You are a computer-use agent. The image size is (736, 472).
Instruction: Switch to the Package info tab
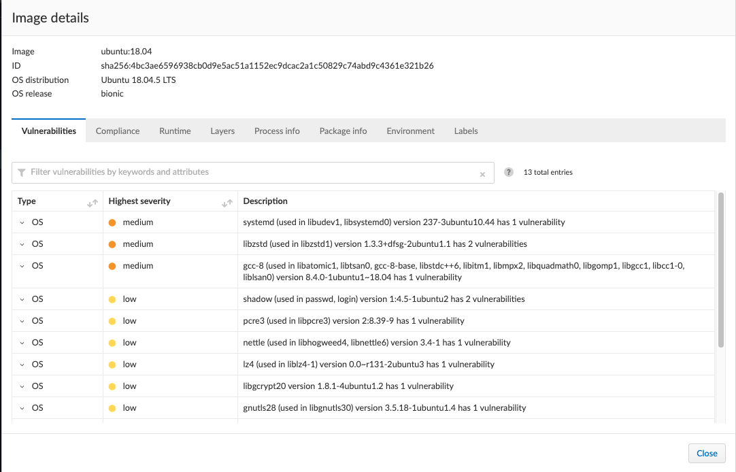pos(343,131)
